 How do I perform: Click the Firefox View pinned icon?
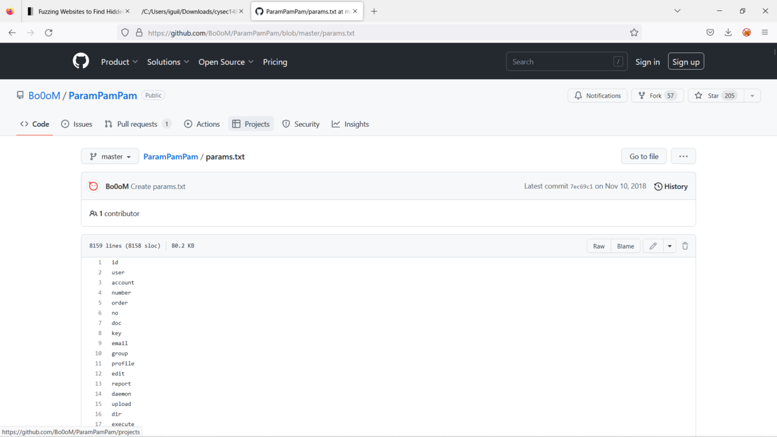[x=10, y=11]
